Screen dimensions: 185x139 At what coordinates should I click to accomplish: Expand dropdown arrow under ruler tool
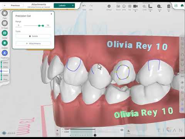pos(150,11)
